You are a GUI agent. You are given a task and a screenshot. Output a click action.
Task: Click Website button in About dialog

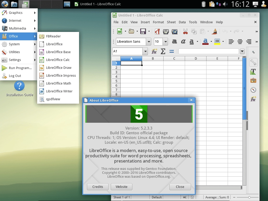(121, 187)
